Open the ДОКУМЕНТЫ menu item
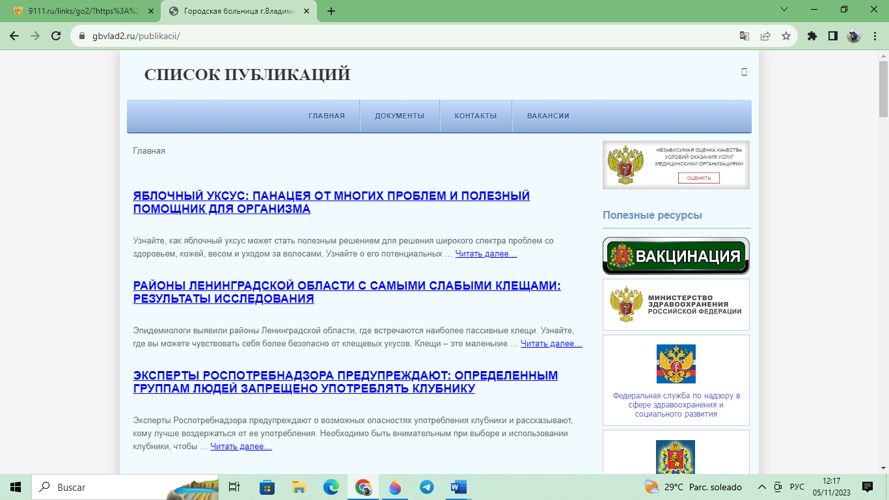Image resolution: width=889 pixels, height=500 pixels. tap(400, 116)
